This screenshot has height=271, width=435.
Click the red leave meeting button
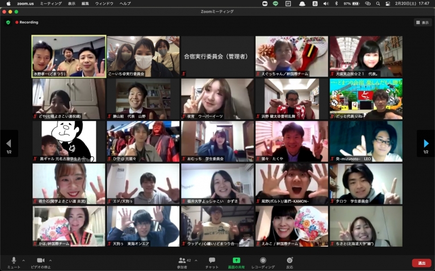(421, 263)
